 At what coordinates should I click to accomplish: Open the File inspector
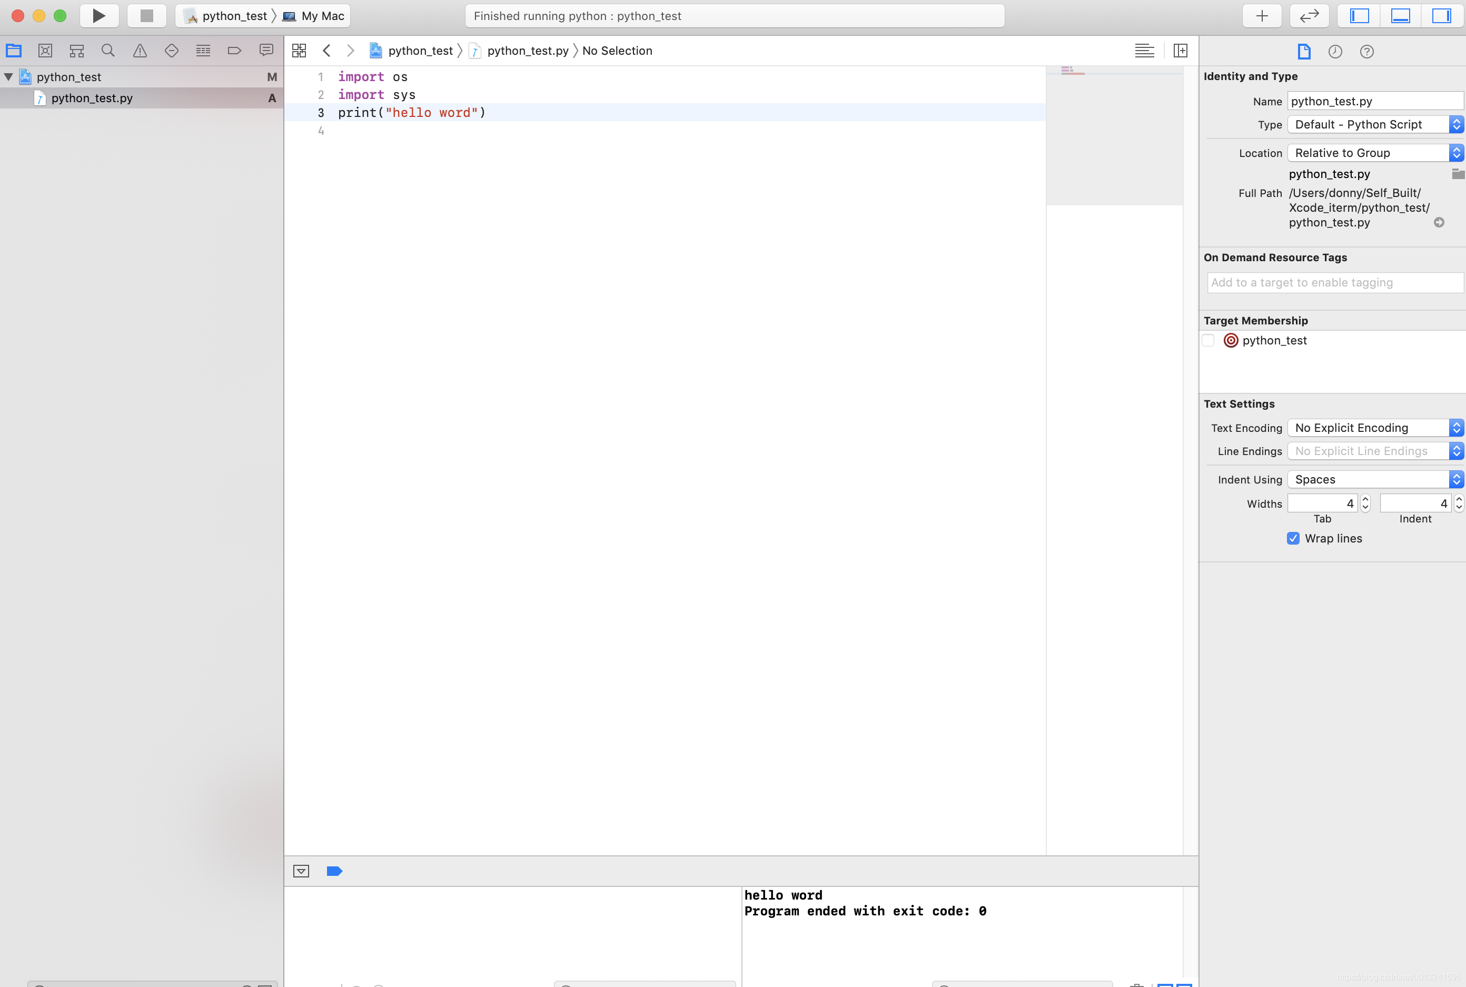click(1303, 52)
